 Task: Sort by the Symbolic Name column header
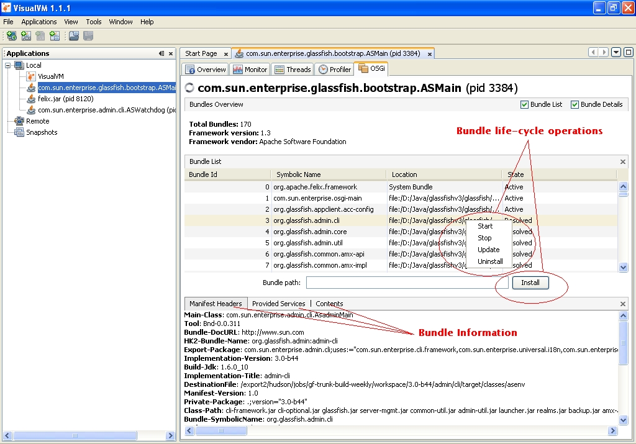(x=329, y=174)
